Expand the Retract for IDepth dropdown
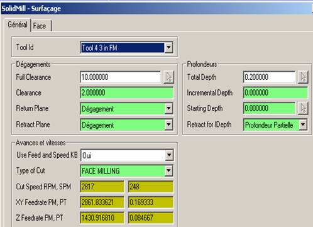 point(302,125)
